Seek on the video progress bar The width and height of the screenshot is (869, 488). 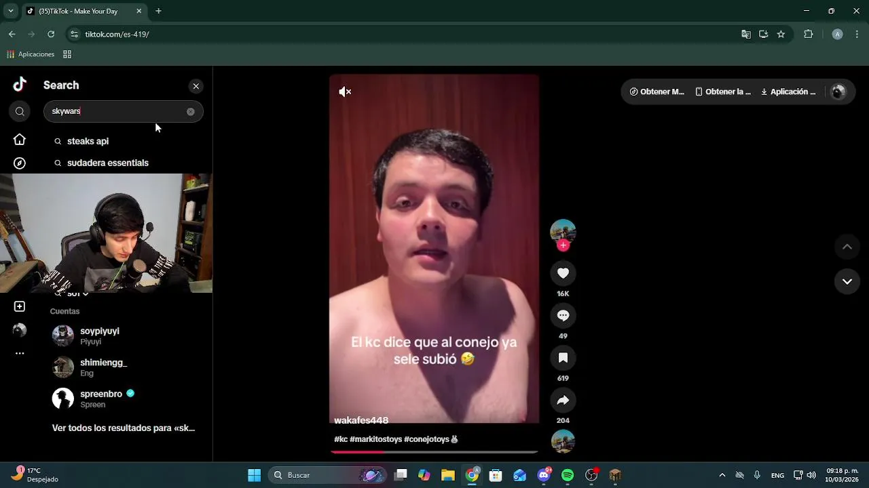pos(434,451)
